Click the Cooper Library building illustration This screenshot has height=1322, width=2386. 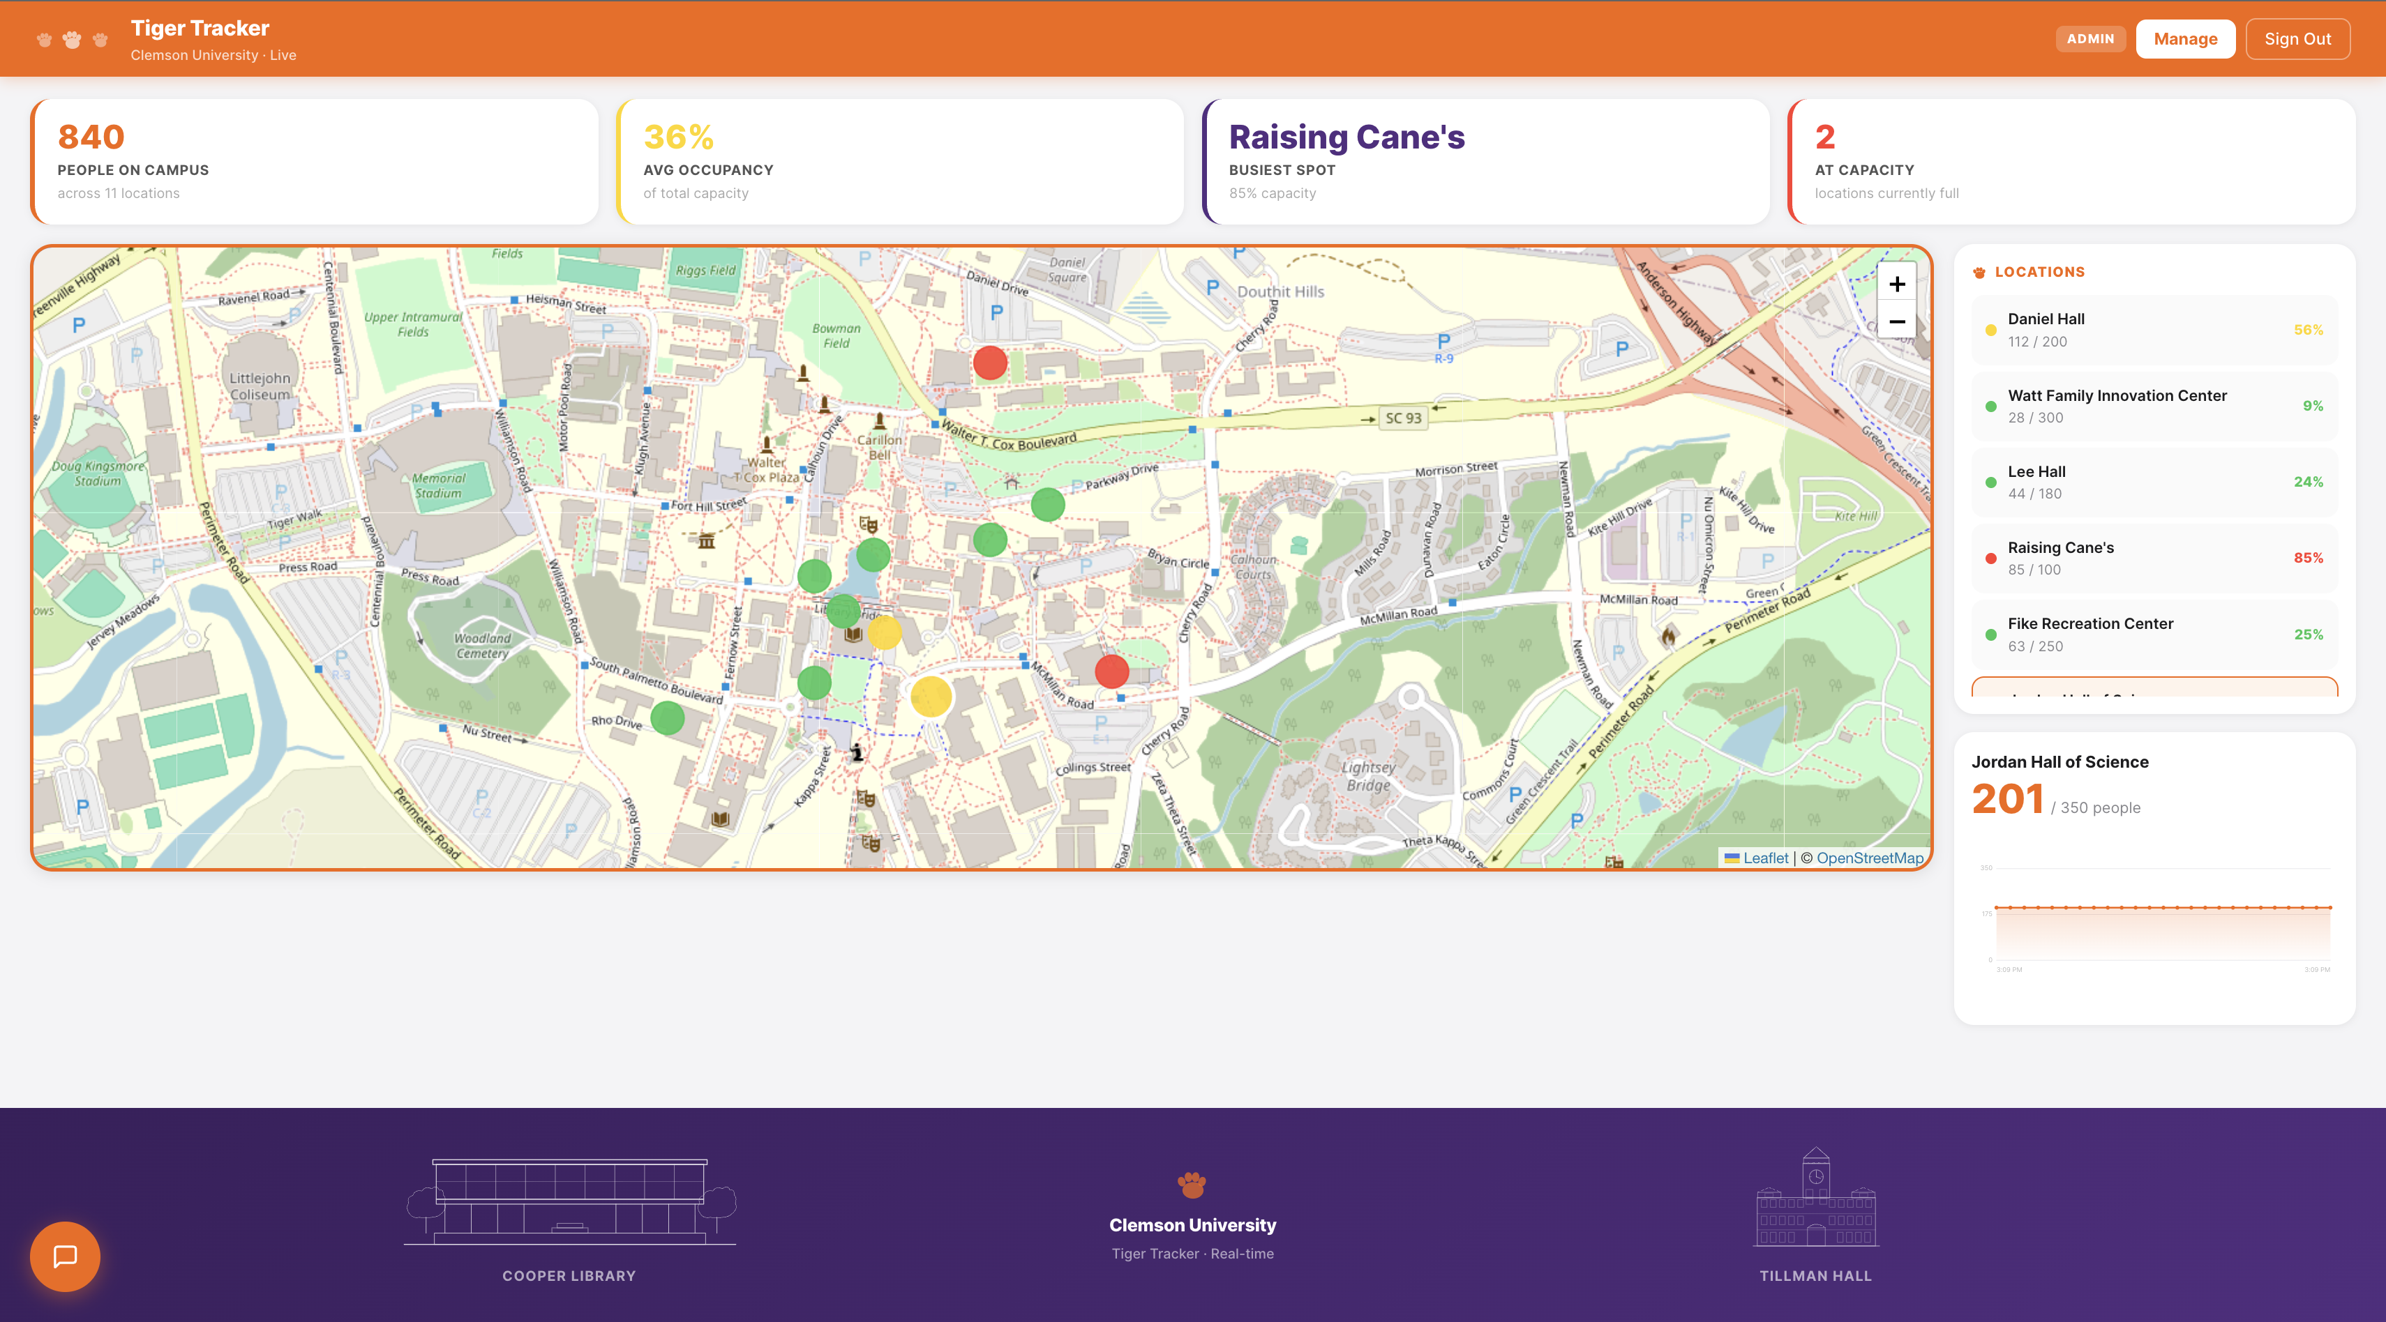[x=569, y=1201]
